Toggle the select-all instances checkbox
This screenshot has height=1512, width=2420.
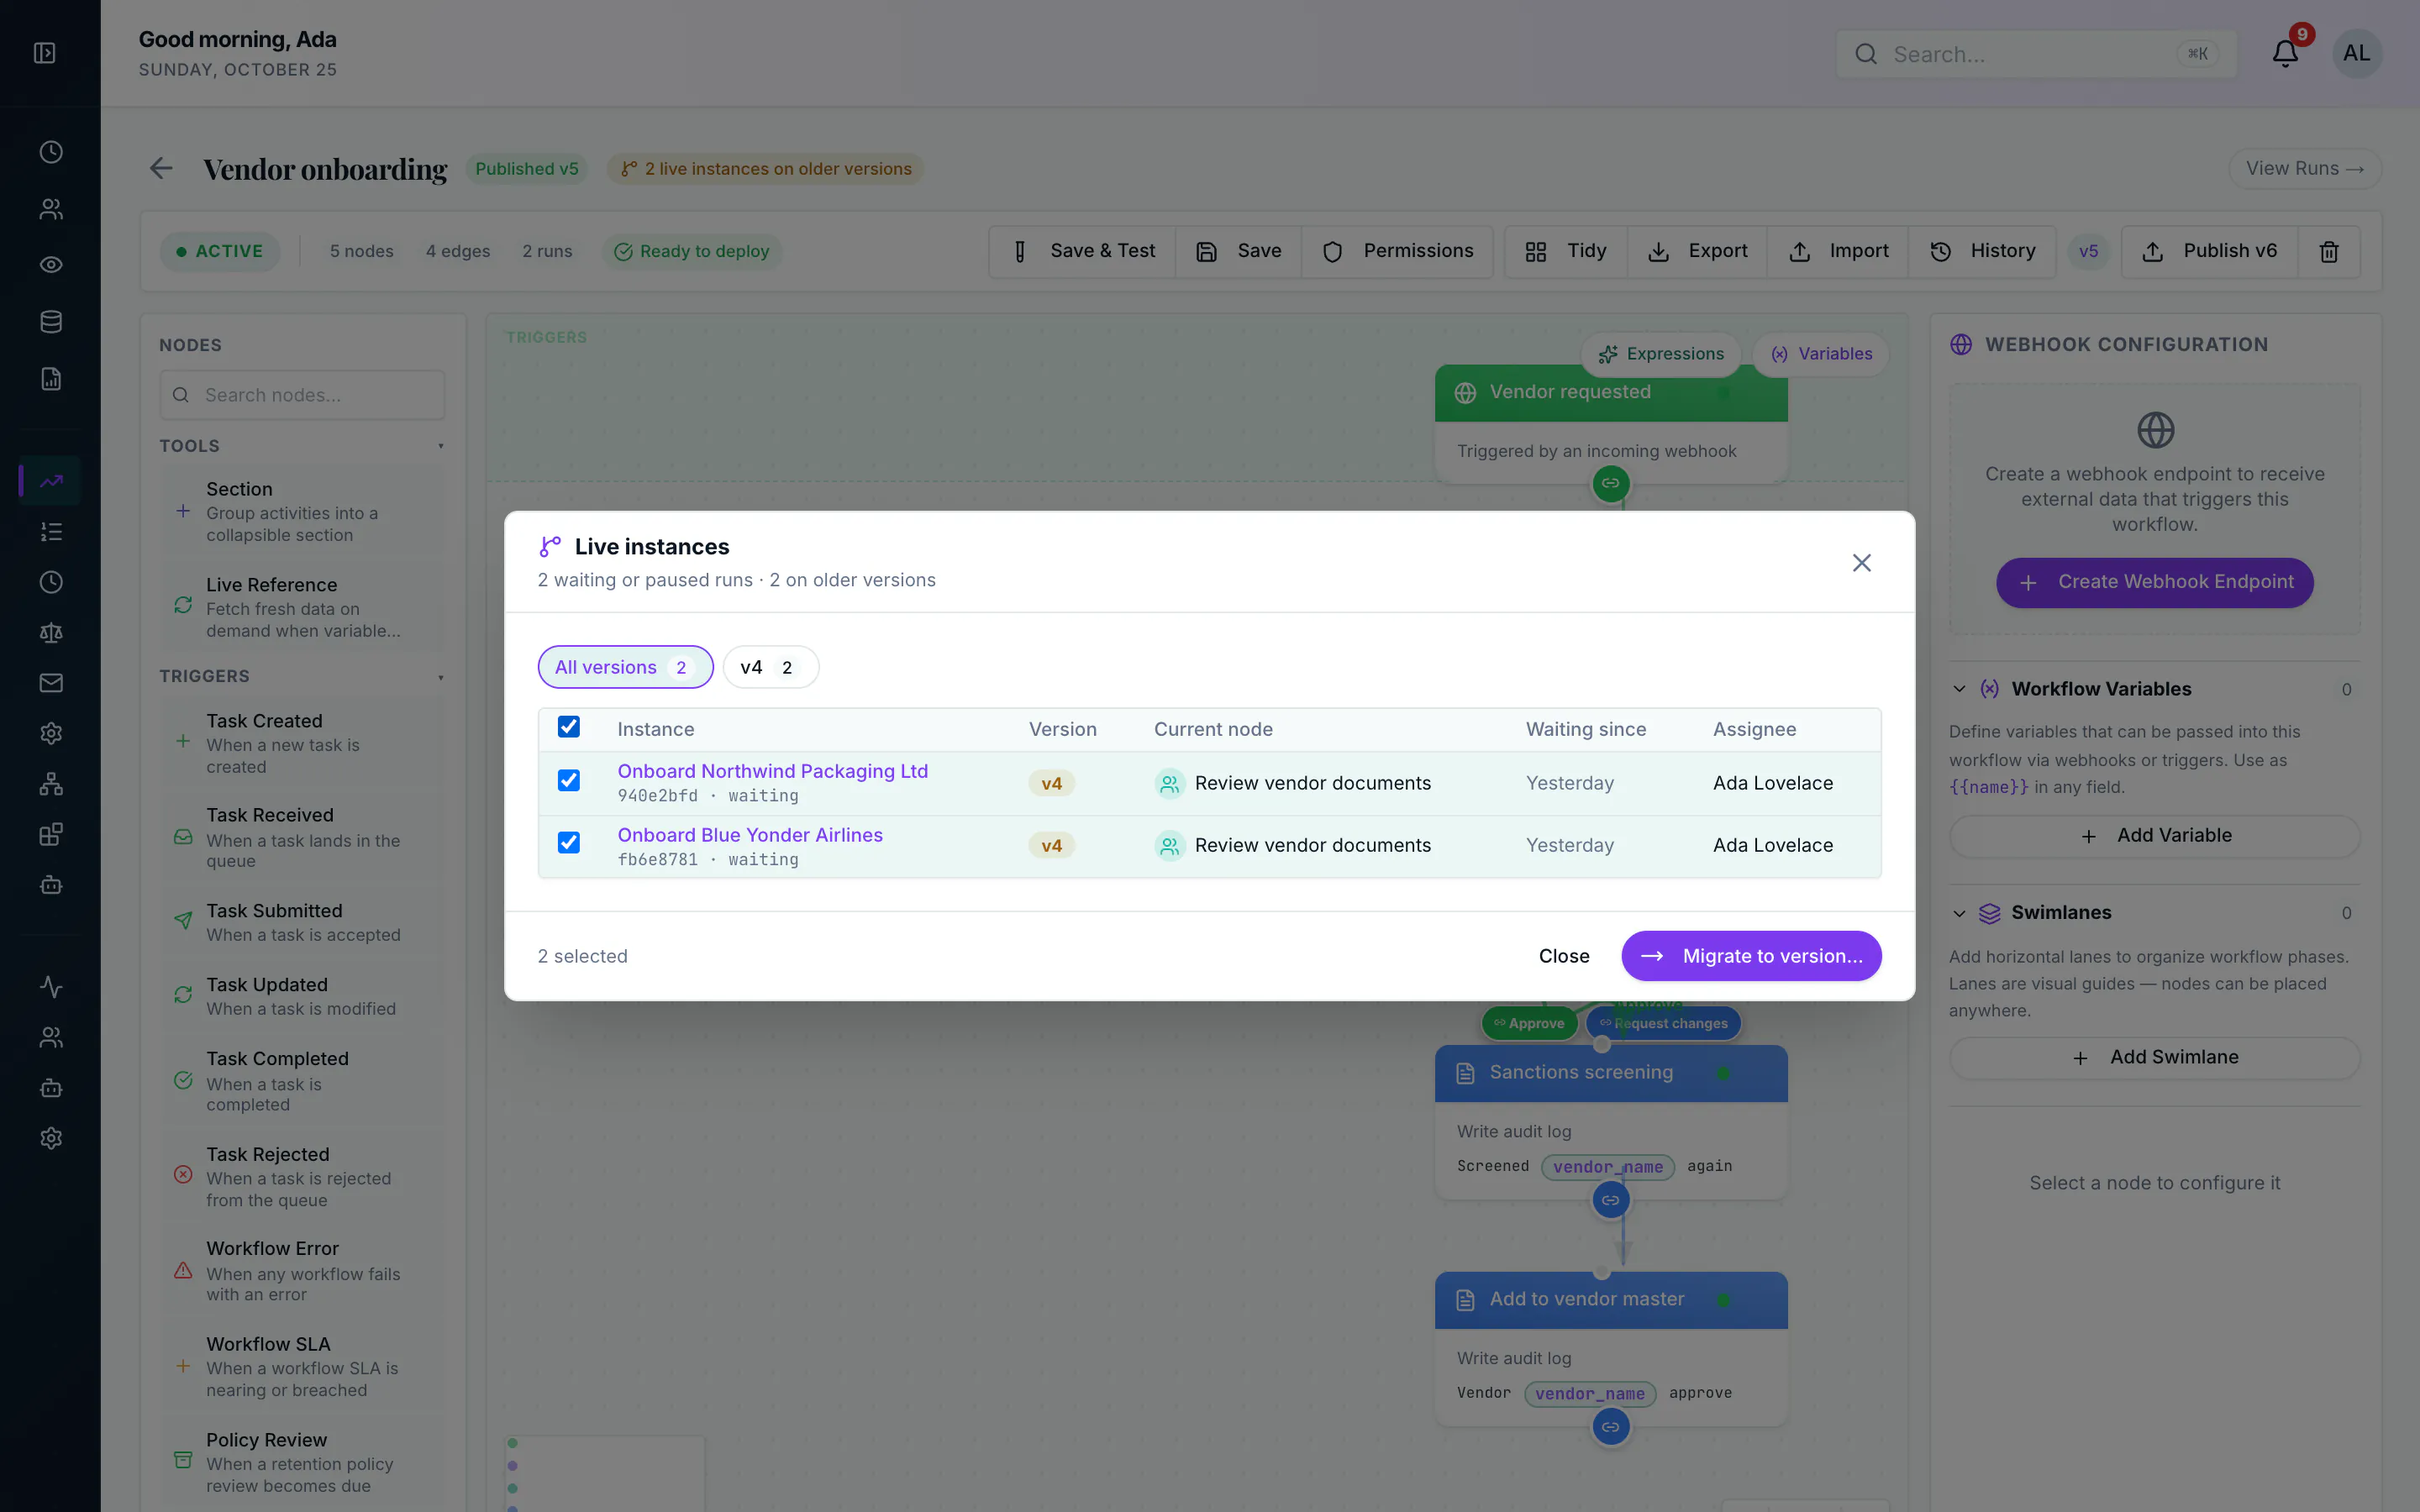point(568,727)
